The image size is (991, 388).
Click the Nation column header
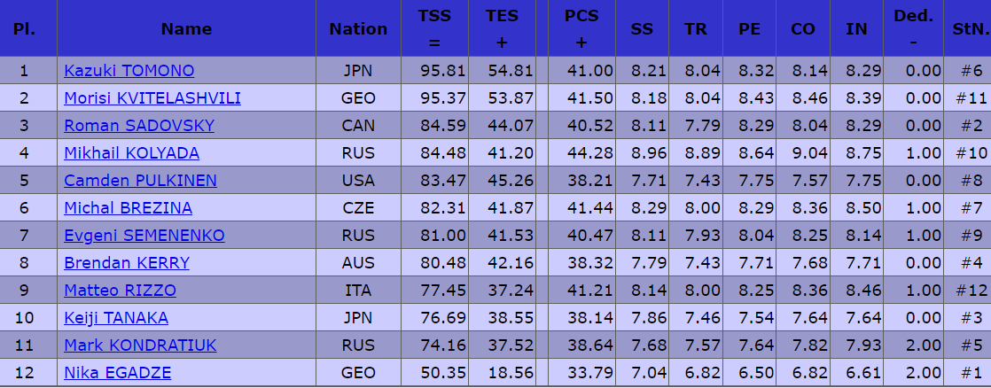pos(358,28)
